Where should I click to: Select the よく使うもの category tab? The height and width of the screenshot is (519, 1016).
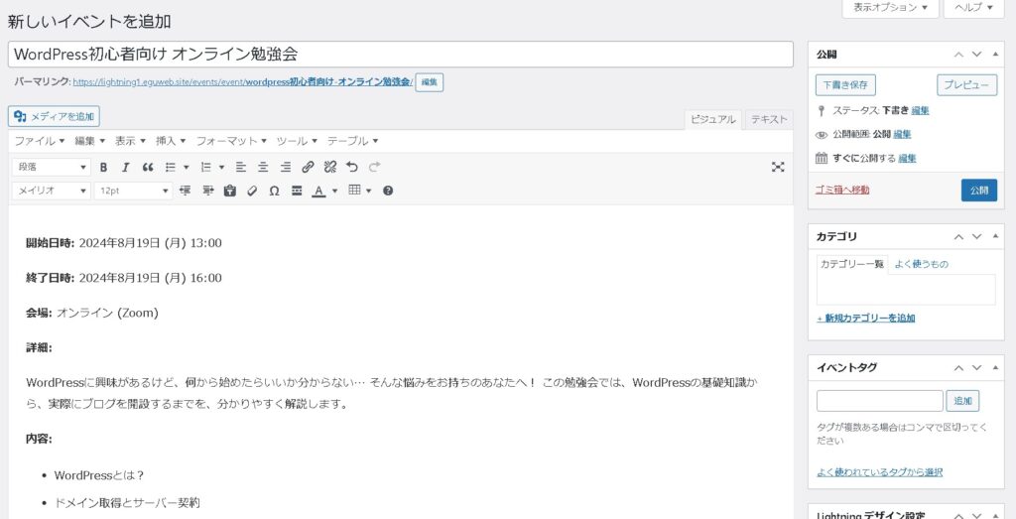tap(921, 264)
